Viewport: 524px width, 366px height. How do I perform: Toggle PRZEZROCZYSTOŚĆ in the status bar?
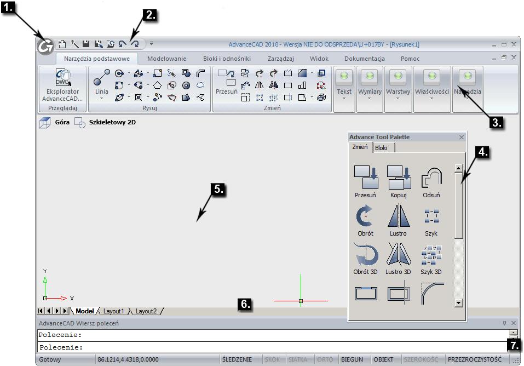pyautogui.click(x=475, y=359)
